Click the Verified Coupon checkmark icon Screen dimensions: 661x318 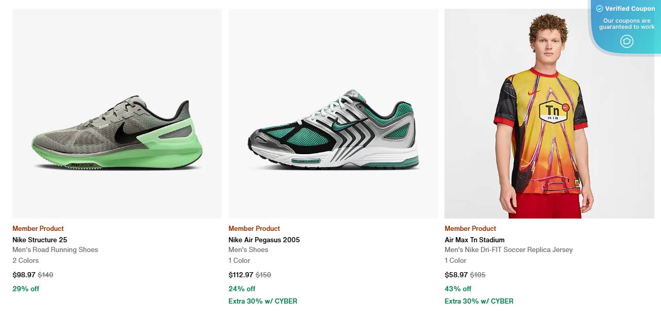600,8
